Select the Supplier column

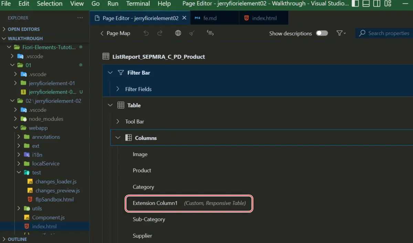point(142,236)
